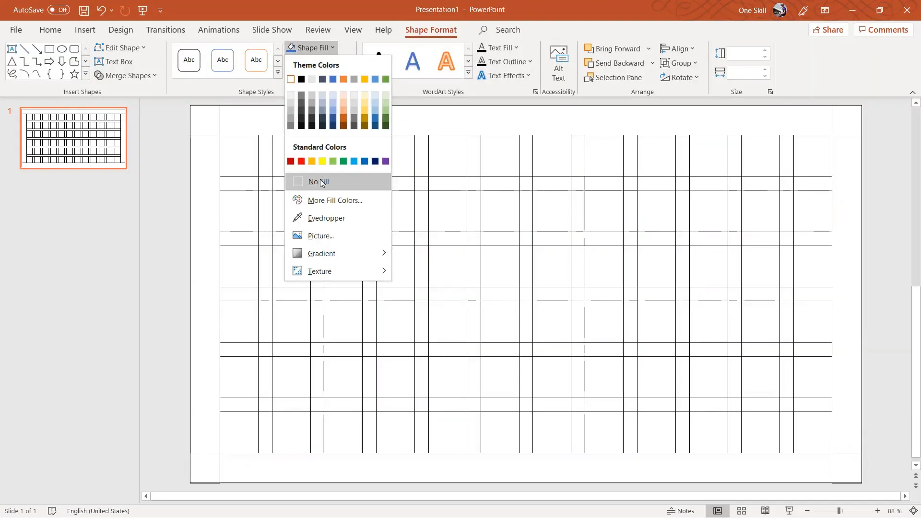The height and width of the screenshot is (518, 921).
Task: Select No Fill option
Action: (x=338, y=182)
